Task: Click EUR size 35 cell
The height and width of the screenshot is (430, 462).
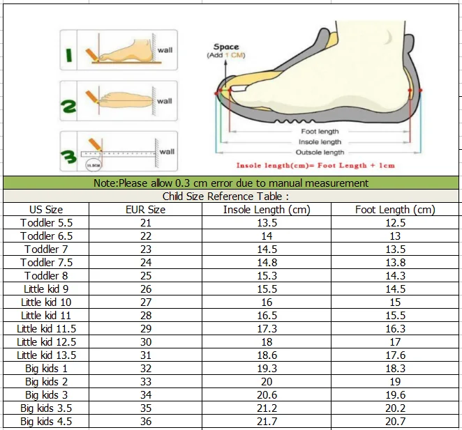Action: tap(146, 408)
